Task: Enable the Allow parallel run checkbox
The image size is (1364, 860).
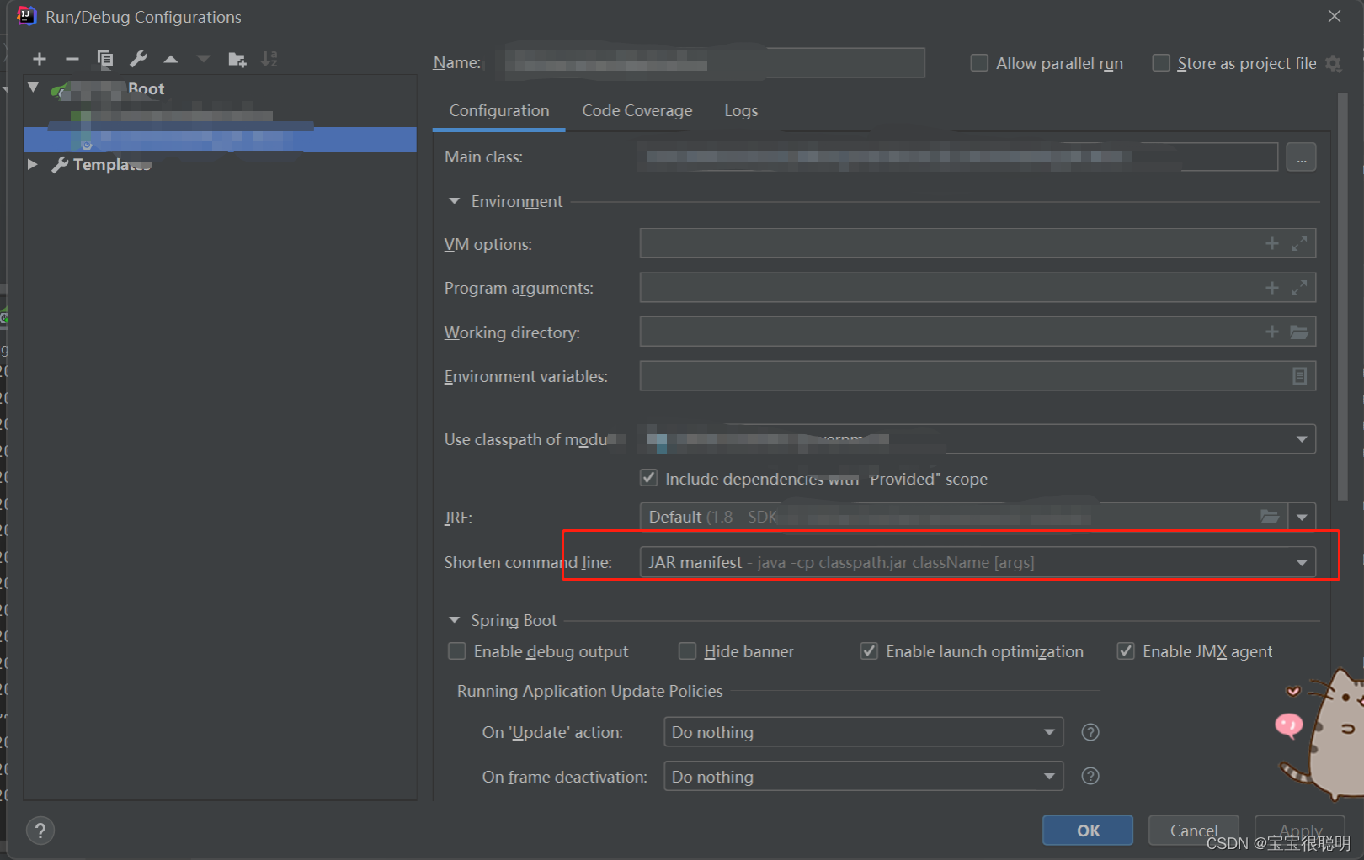Action: pos(979,62)
